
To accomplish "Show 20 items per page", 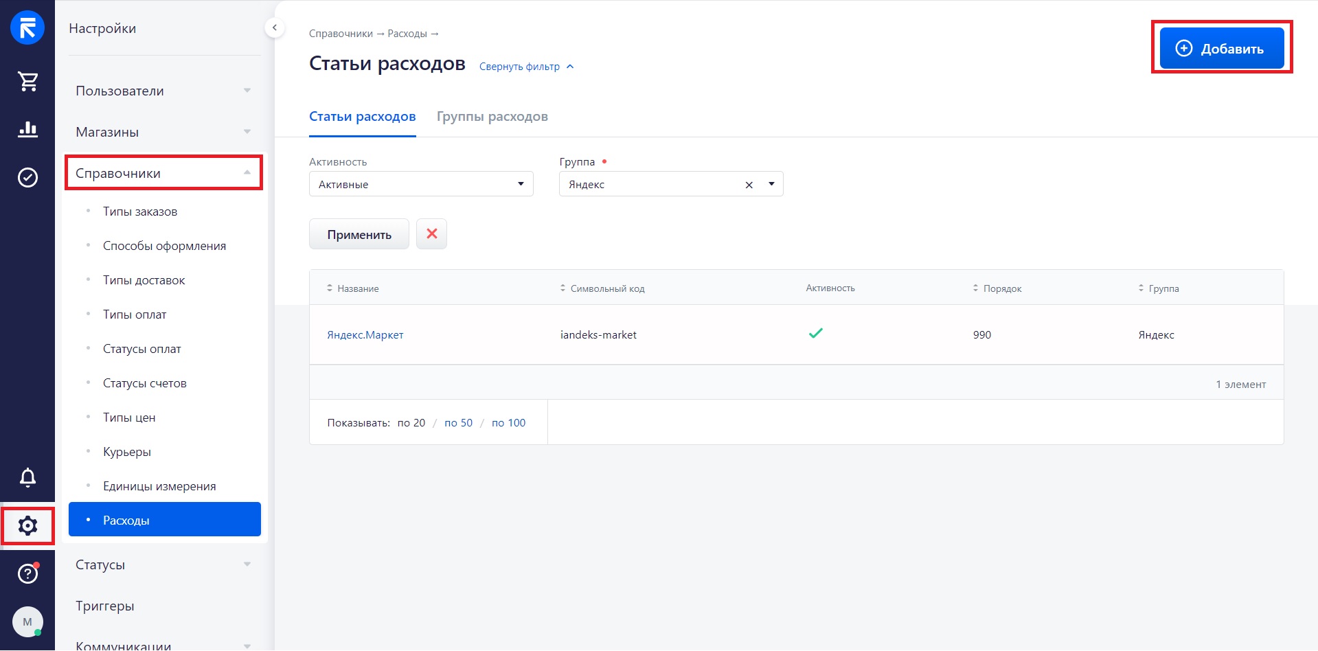I will (x=411, y=423).
